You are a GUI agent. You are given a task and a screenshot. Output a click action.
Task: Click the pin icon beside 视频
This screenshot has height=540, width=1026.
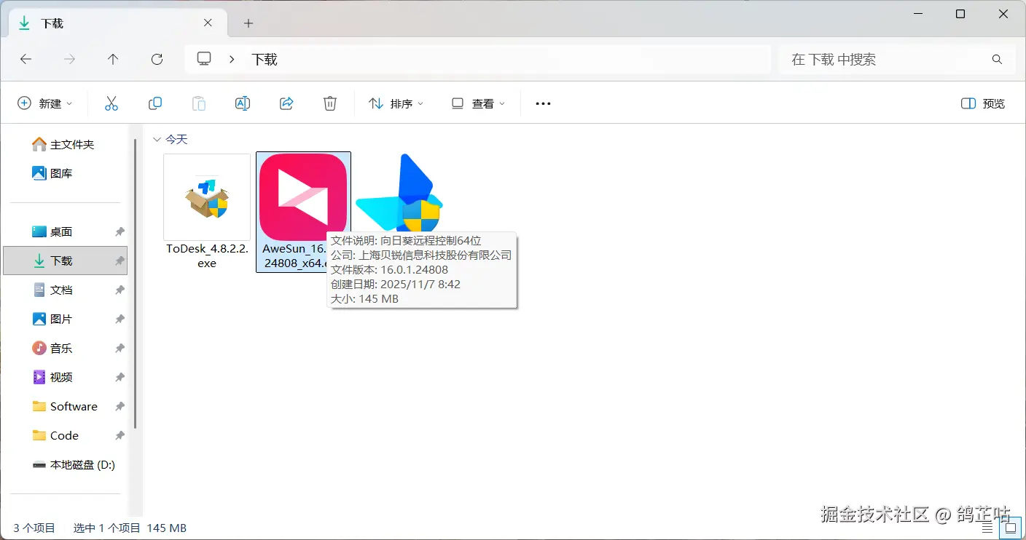[120, 377]
